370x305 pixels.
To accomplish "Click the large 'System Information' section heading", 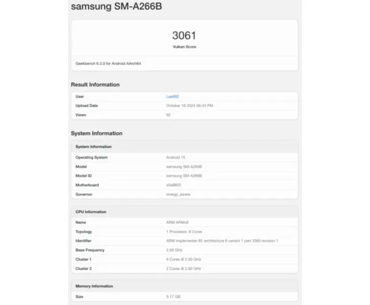I will pyautogui.click(x=97, y=133).
